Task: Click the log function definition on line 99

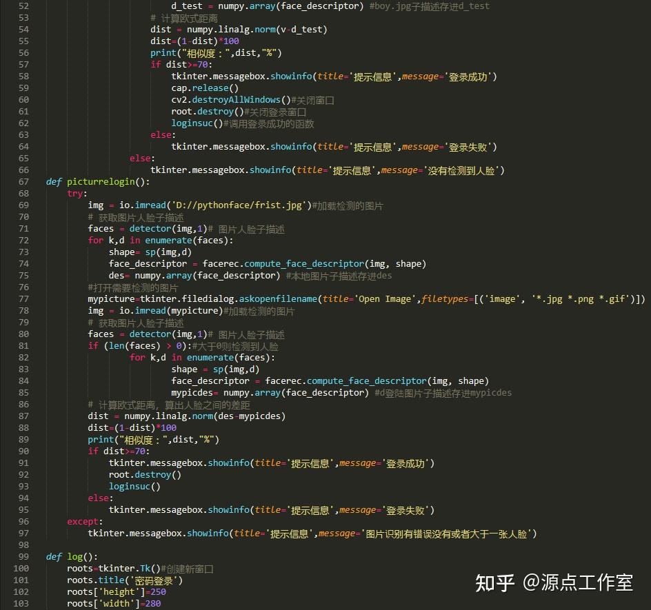Action: [71, 556]
